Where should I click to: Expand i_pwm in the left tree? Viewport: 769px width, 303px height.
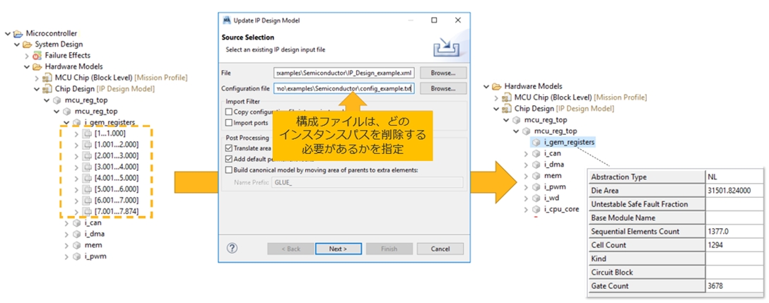[66, 256]
